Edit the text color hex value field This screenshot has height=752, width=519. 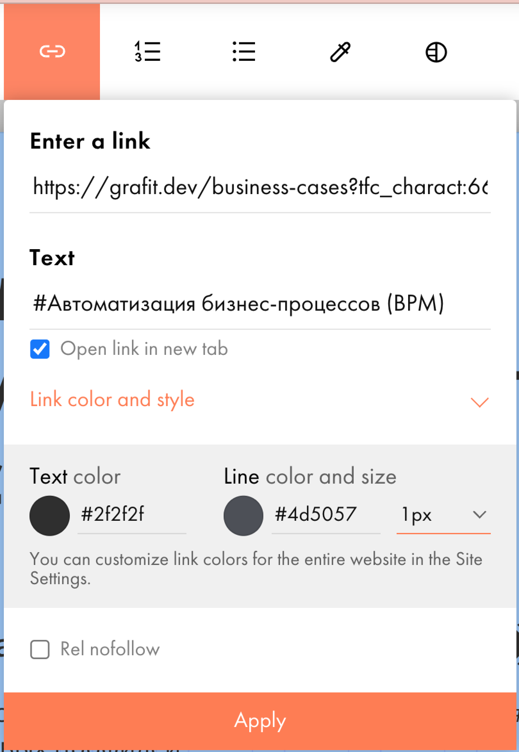pyautogui.click(x=131, y=514)
